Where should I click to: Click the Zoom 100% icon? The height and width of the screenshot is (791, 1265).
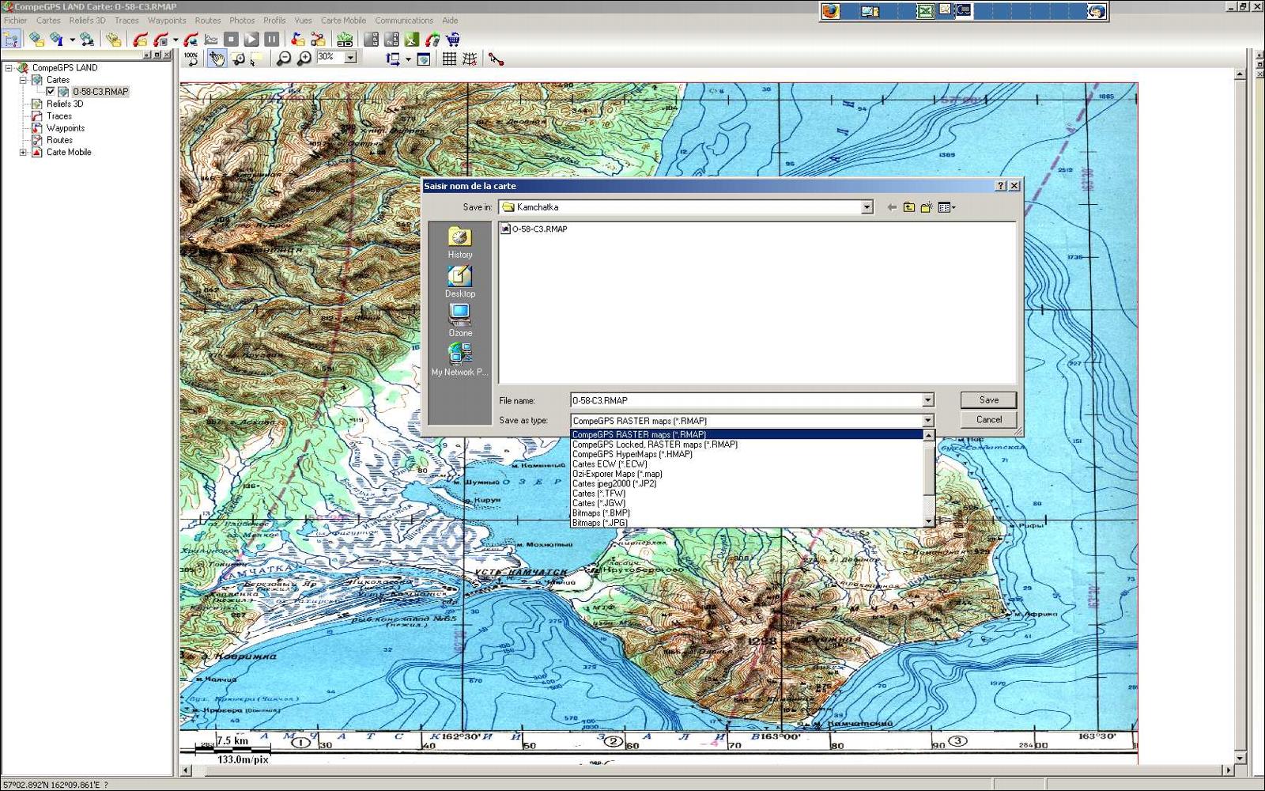pyautogui.click(x=191, y=59)
